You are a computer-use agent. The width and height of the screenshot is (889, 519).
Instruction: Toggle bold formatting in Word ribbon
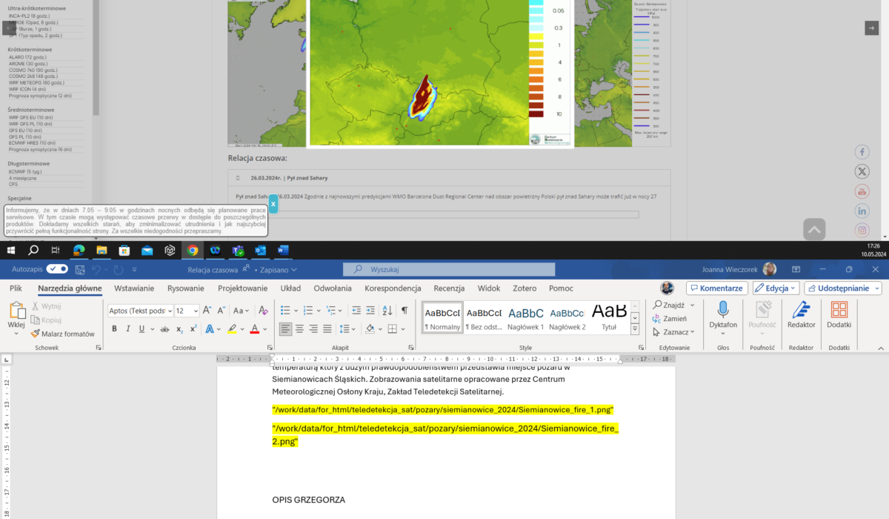pos(114,328)
